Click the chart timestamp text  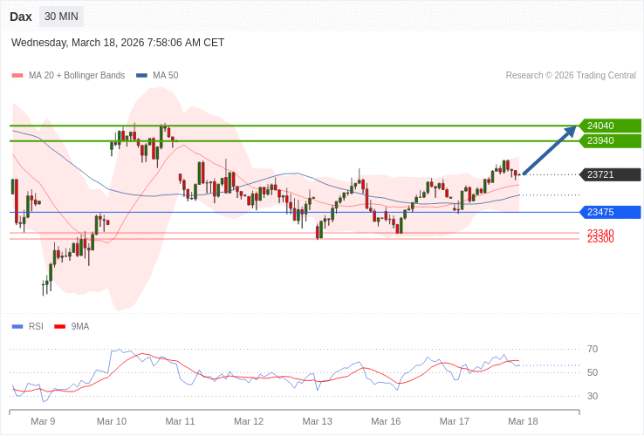(x=118, y=42)
